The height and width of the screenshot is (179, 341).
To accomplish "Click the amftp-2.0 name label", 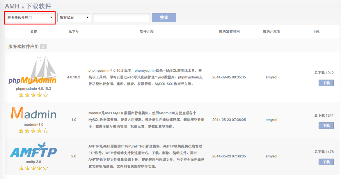I will pos(33,162).
